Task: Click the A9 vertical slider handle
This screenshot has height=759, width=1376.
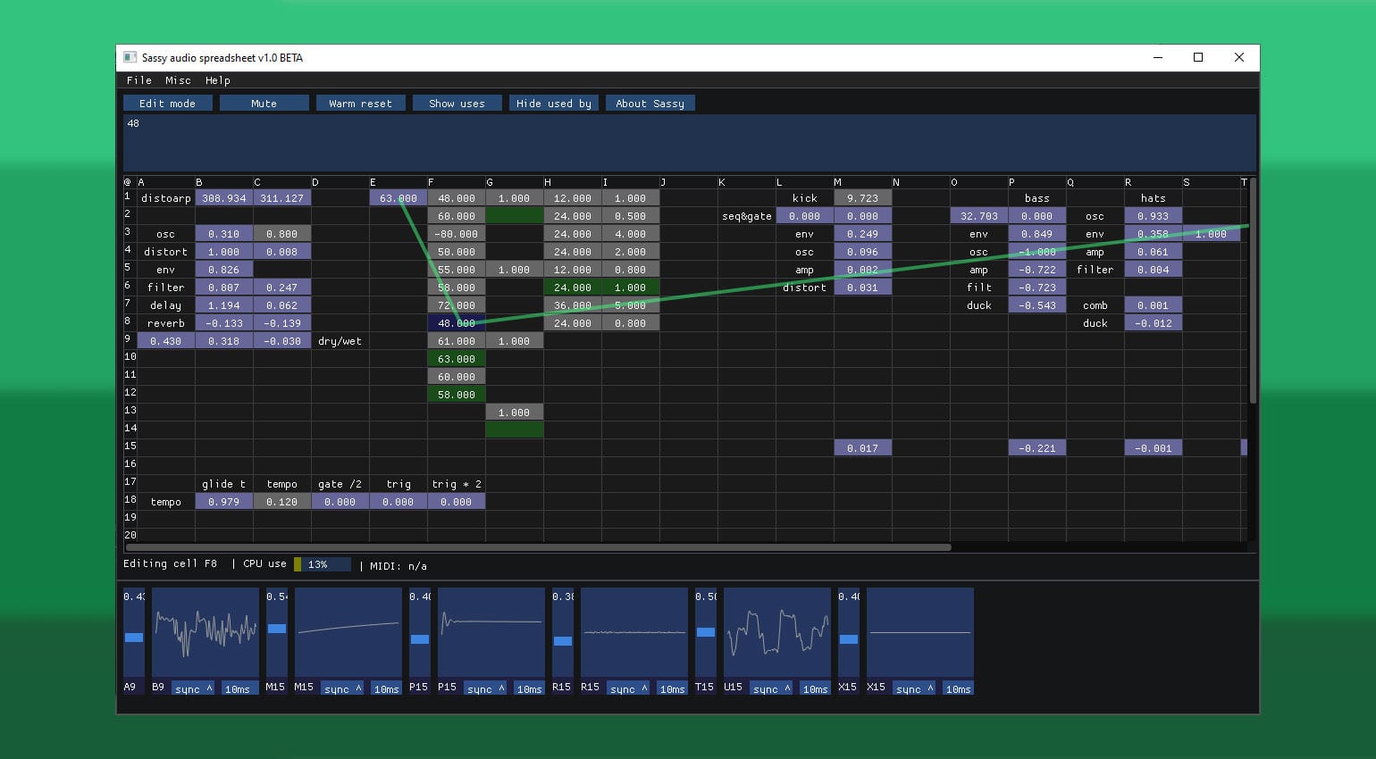Action: pyautogui.click(x=134, y=638)
